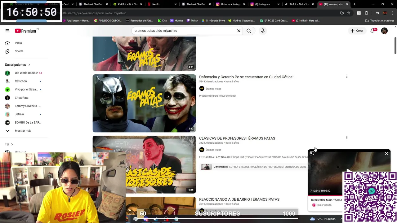Open Old World Radio 2 subscription

(x=24, y=73)
